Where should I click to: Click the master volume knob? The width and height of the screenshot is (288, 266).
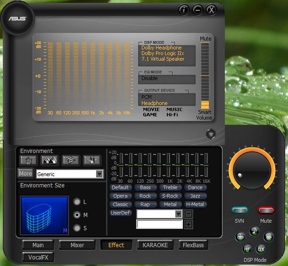tap(252, 170)
